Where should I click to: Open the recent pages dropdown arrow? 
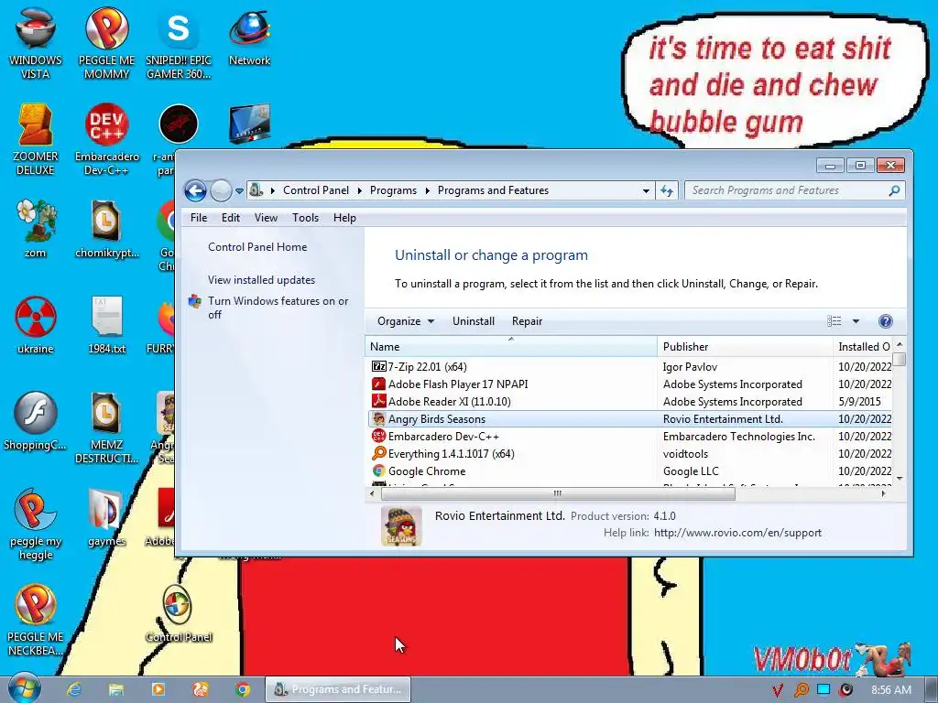click(x=239, y=191)
